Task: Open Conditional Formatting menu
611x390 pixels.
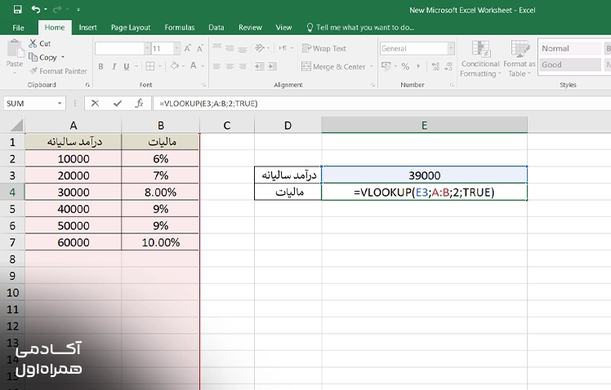Action: [x=480, y=59]
